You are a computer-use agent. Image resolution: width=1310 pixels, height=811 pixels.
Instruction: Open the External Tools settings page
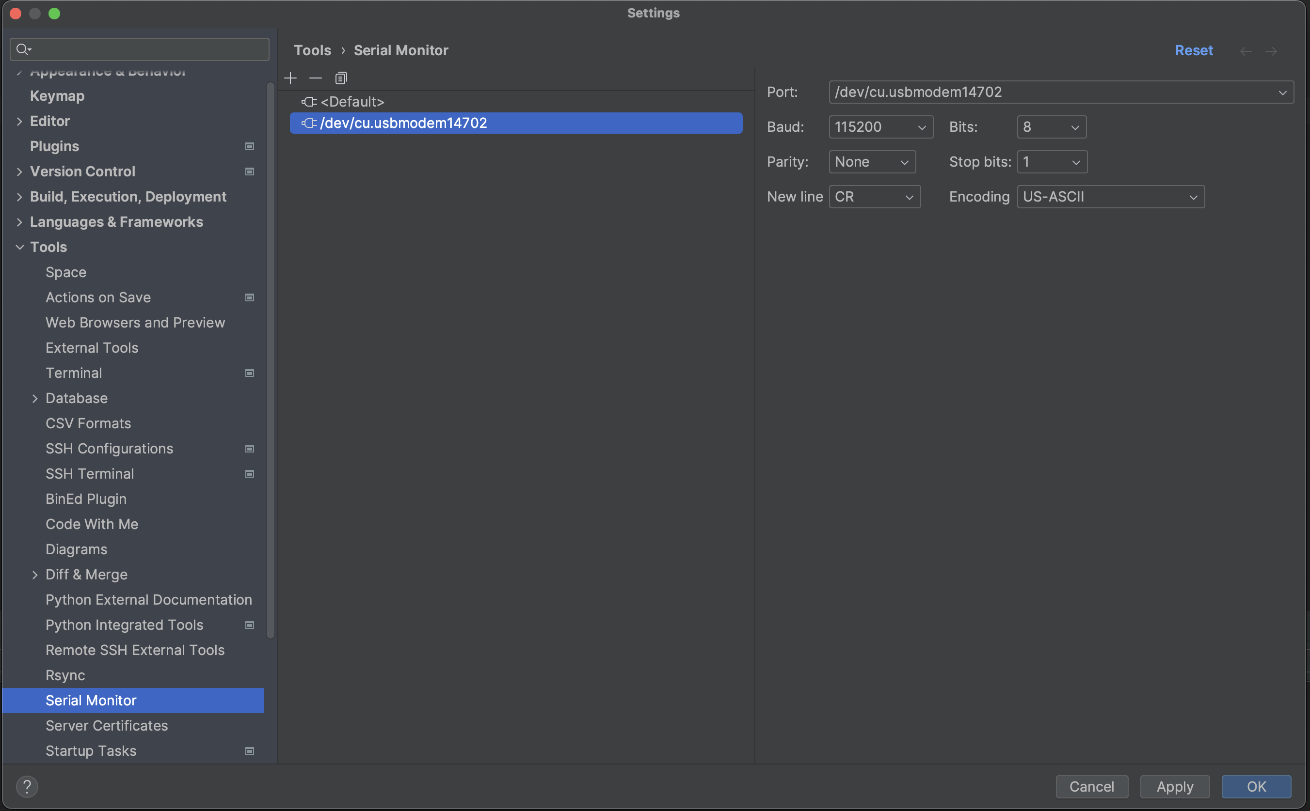pos(92,348)
